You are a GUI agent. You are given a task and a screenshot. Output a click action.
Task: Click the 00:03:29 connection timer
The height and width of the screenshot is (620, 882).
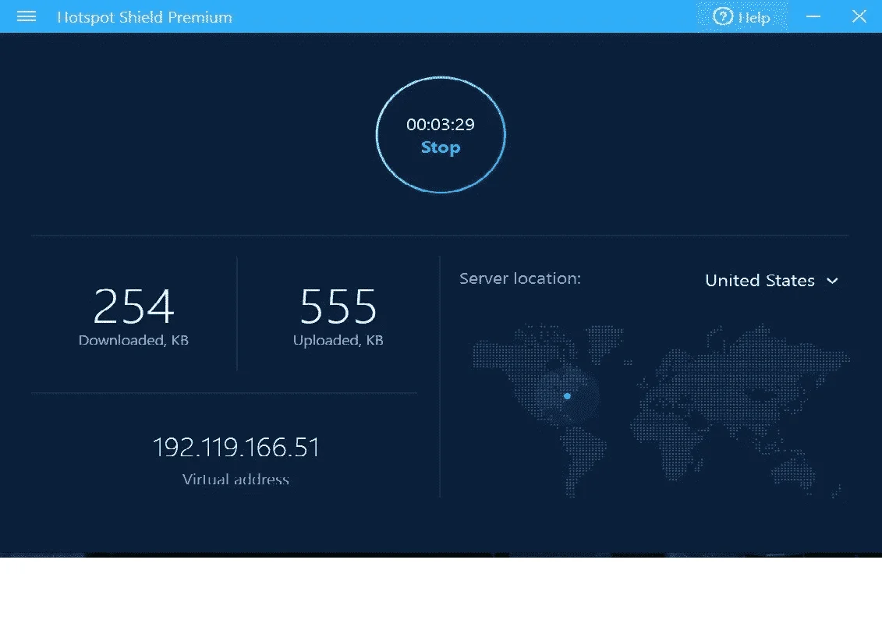tap(441, 124)
